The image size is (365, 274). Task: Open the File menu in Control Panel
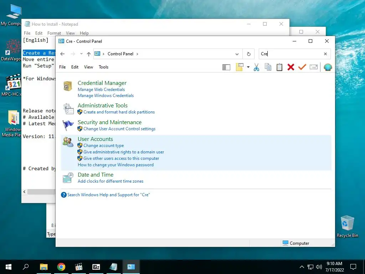pyautogui.click(x=62, y=67)
